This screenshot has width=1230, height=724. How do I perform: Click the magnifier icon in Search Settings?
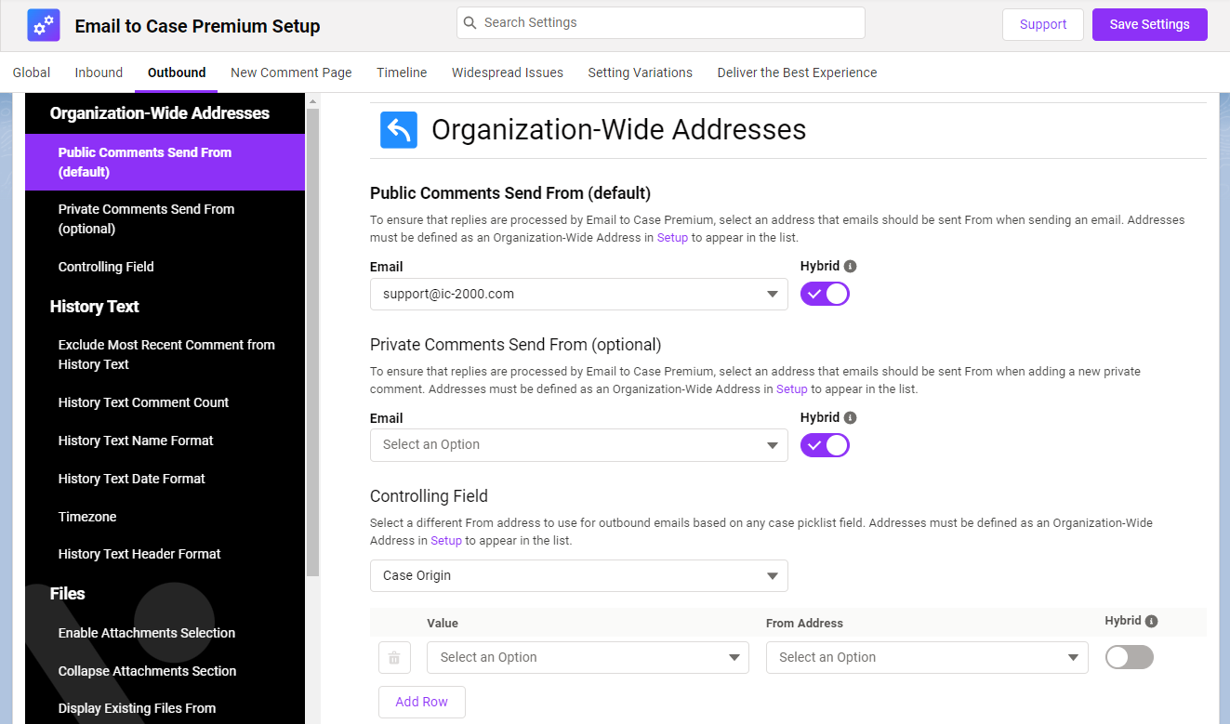point(470,22)
